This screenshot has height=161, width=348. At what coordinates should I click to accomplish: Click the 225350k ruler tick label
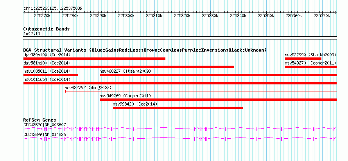point(266,16)
